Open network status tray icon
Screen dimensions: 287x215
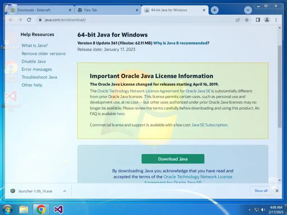coord(256,210)
